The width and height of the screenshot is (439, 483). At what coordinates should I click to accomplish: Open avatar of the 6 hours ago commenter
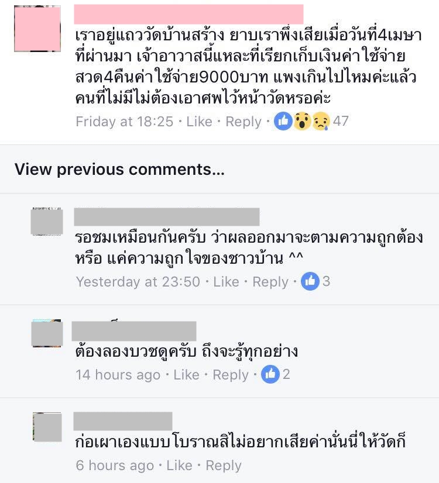coord(47,427)
